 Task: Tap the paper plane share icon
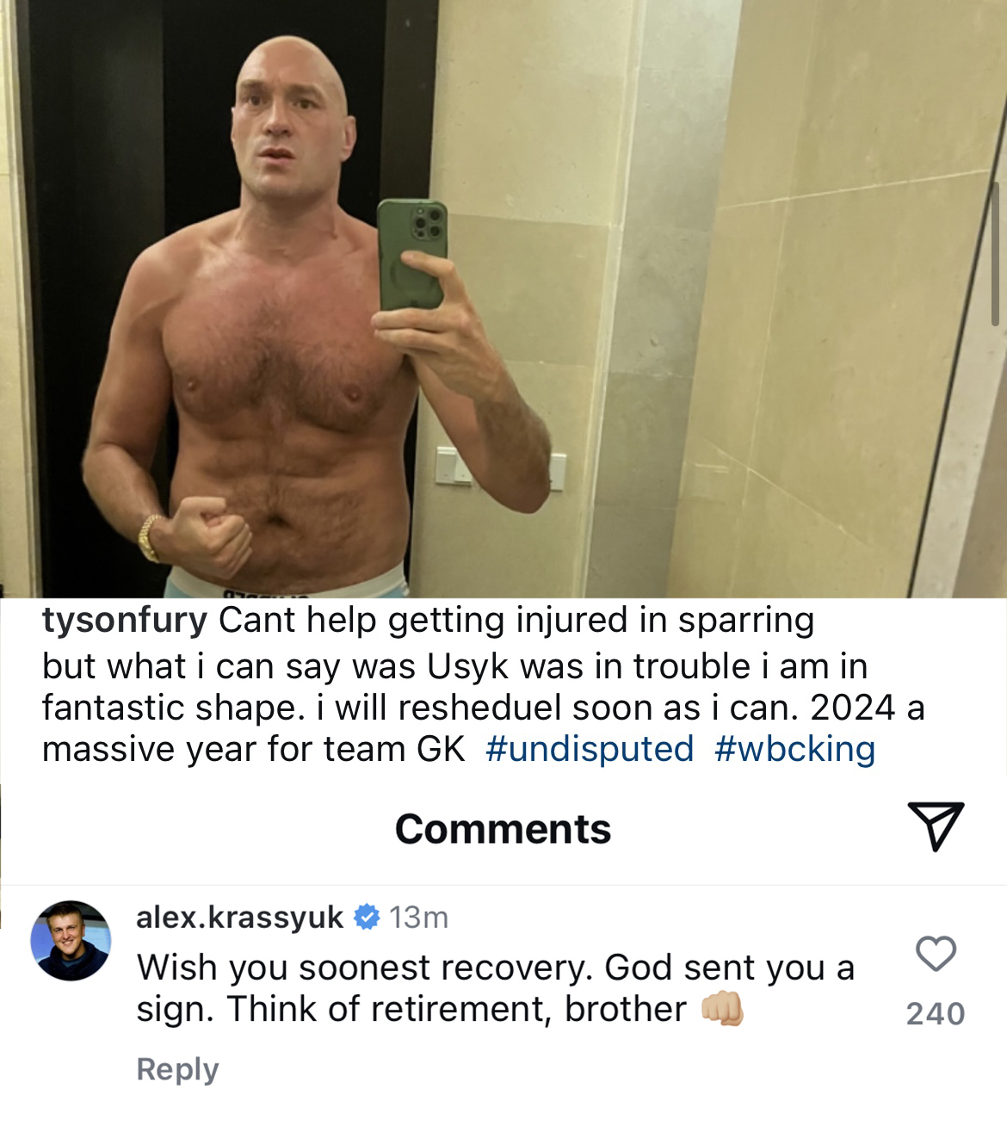tap(936, 826)
